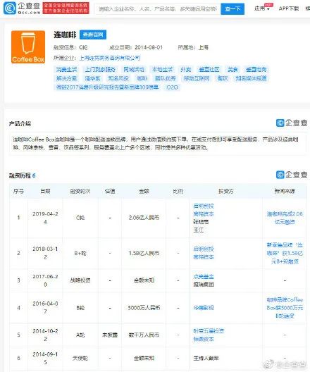Open the 1.58亿 B+ round news link

pos(285,253)
